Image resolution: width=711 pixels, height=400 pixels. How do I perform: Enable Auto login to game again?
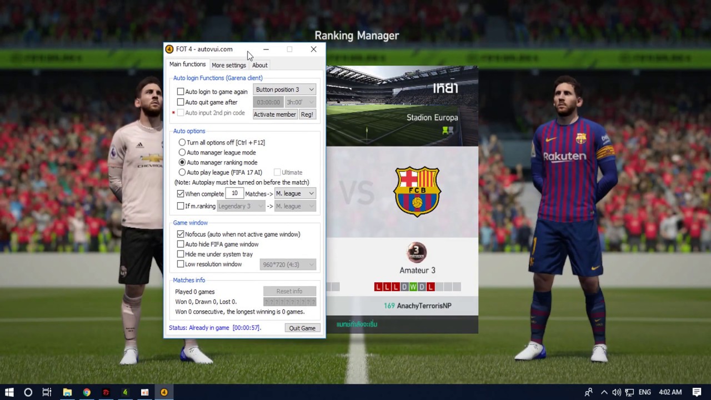pyautogui.click(x=181, y=92)
